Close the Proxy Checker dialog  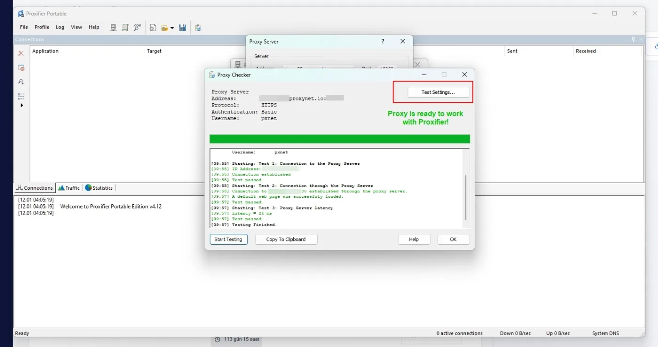click(x=464, y=75)
